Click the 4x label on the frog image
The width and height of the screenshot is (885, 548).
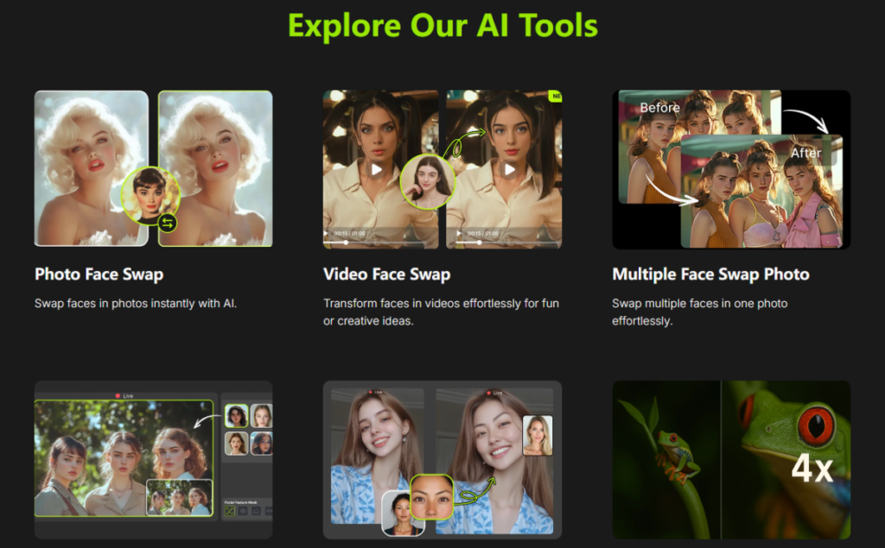pos(812,469)
